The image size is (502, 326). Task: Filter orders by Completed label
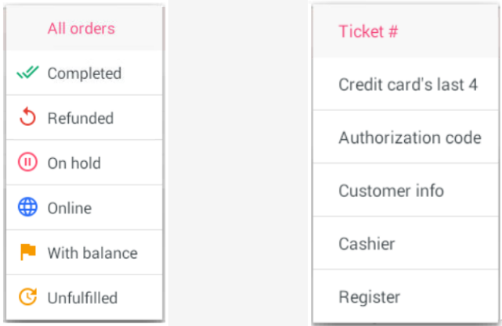(85, 73)
